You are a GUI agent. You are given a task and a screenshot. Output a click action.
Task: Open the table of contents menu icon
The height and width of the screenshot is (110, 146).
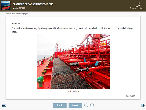[4, 105]
